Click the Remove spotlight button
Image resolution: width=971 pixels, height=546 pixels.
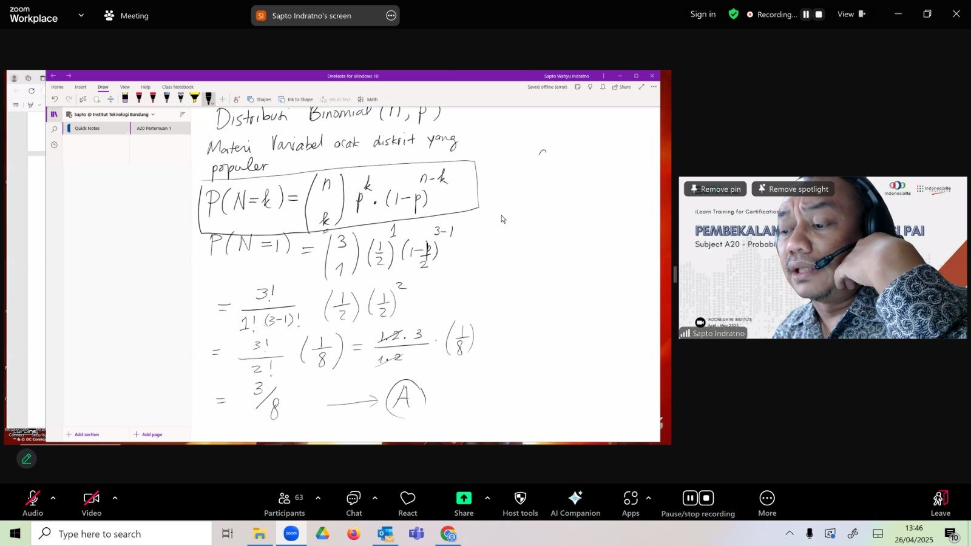(x=793, y=189)
